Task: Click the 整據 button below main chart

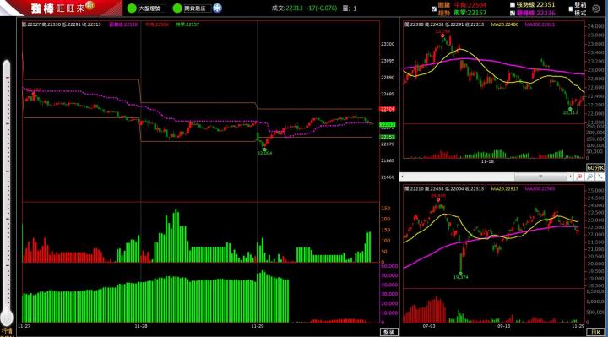Action: (x=389, y=332)
